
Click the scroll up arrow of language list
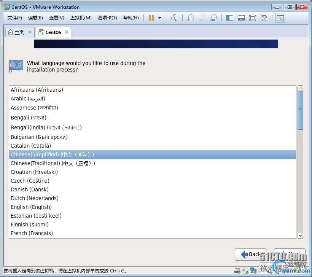tap(300, 88)
